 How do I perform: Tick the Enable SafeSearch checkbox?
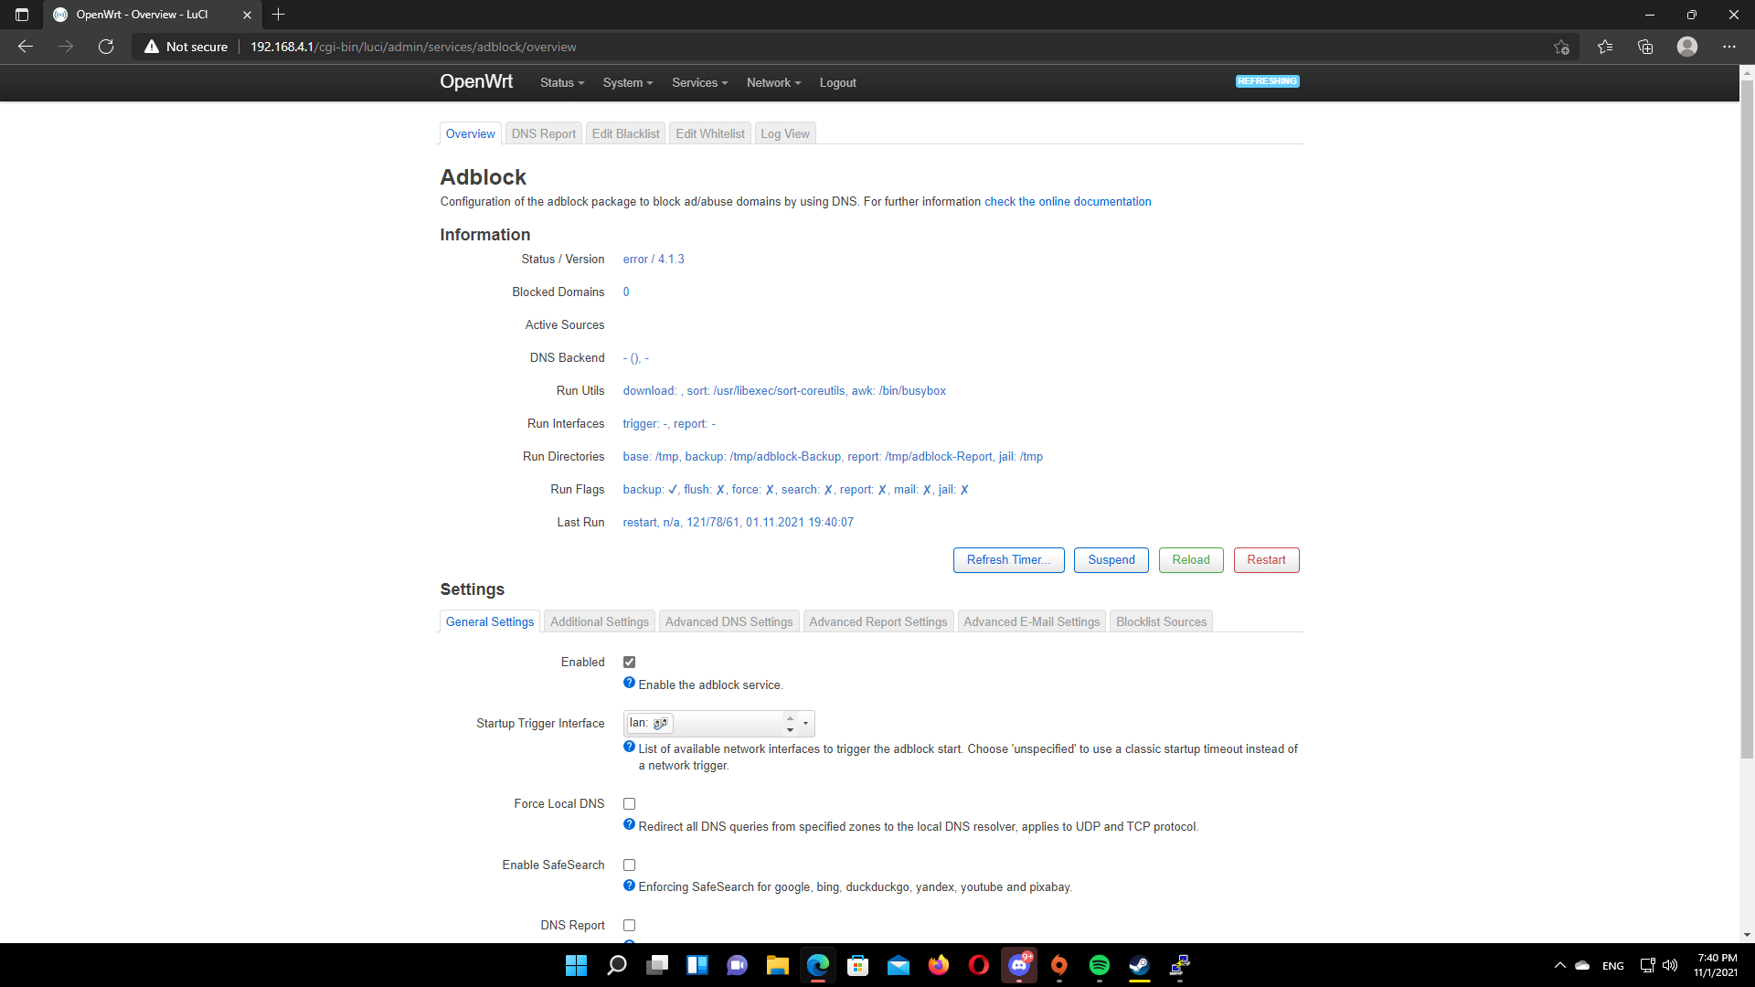click(629, 865)
